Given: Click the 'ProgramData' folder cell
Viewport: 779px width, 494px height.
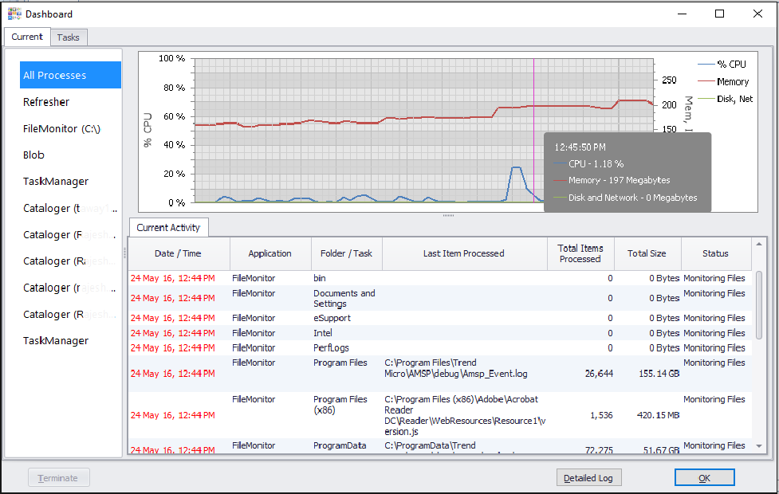Looking at the screenshot, I should coord(346,446).
